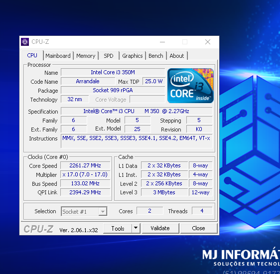Viewport: 280px width, 274px height.
Task: Click the Ext. Family value '6'
Action: (74, 129)
